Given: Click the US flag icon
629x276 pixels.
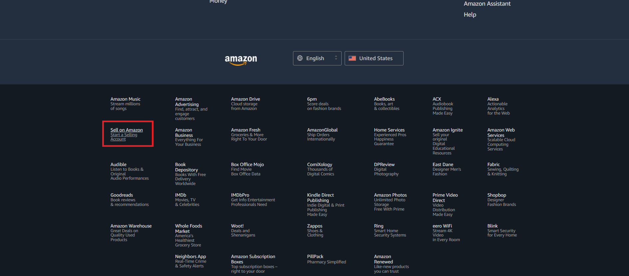Looking at the screenshot, I should tap(352, 58).
